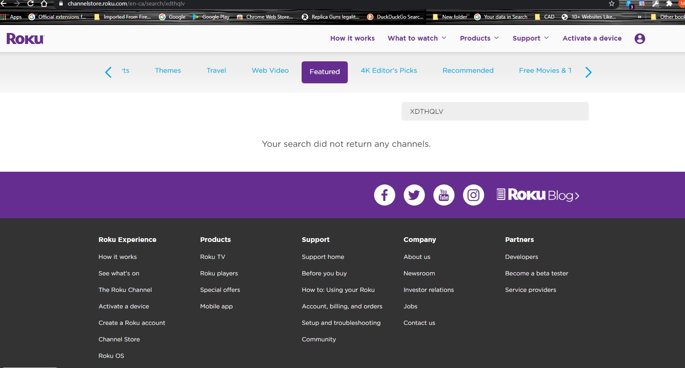Screen dimensions: 685x368
Task: Open Account, billing, and orders link
Action: 342,306
